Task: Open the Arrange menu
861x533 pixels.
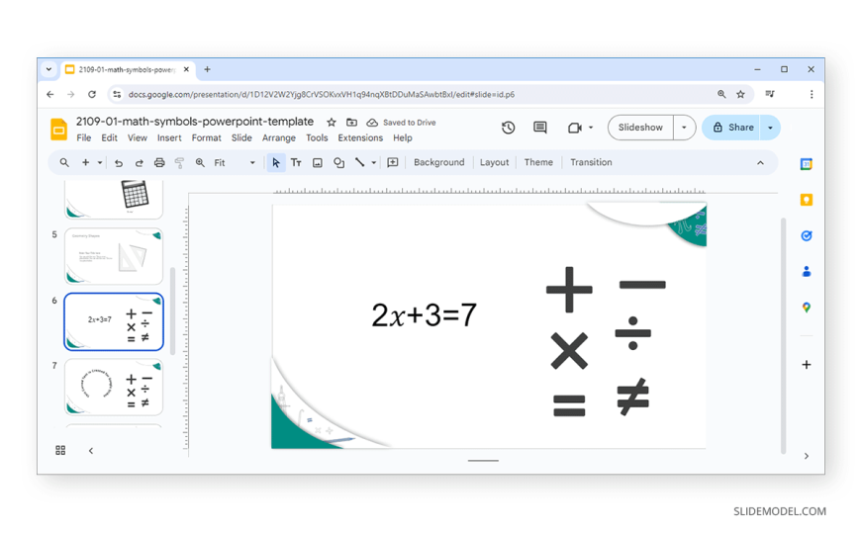Action: [279, 137]
